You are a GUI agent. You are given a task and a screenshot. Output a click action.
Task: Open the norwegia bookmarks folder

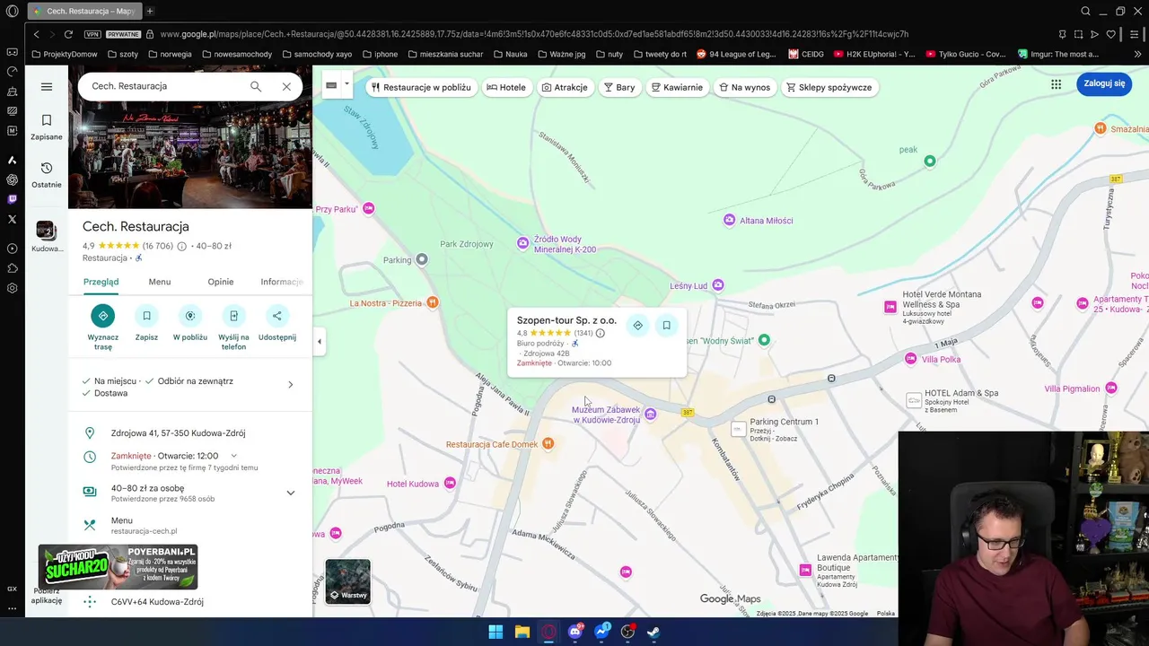coord(169,54)
